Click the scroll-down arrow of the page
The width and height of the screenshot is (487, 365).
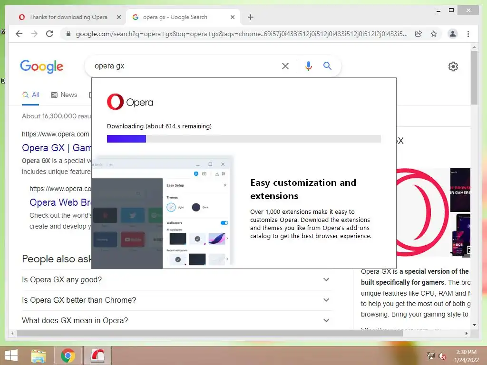474,325
